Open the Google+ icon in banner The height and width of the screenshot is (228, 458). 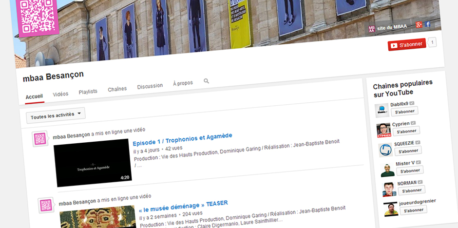[419, 25]
